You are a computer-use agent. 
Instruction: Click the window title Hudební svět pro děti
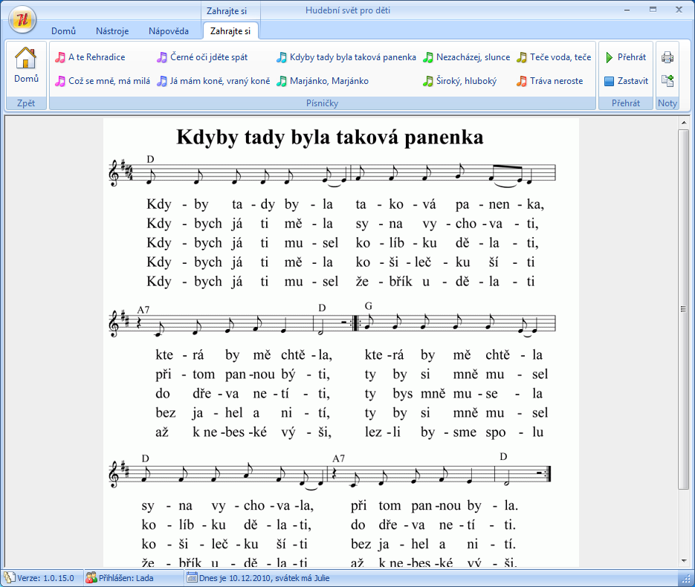pyautogui.click(x=348, y=10)
